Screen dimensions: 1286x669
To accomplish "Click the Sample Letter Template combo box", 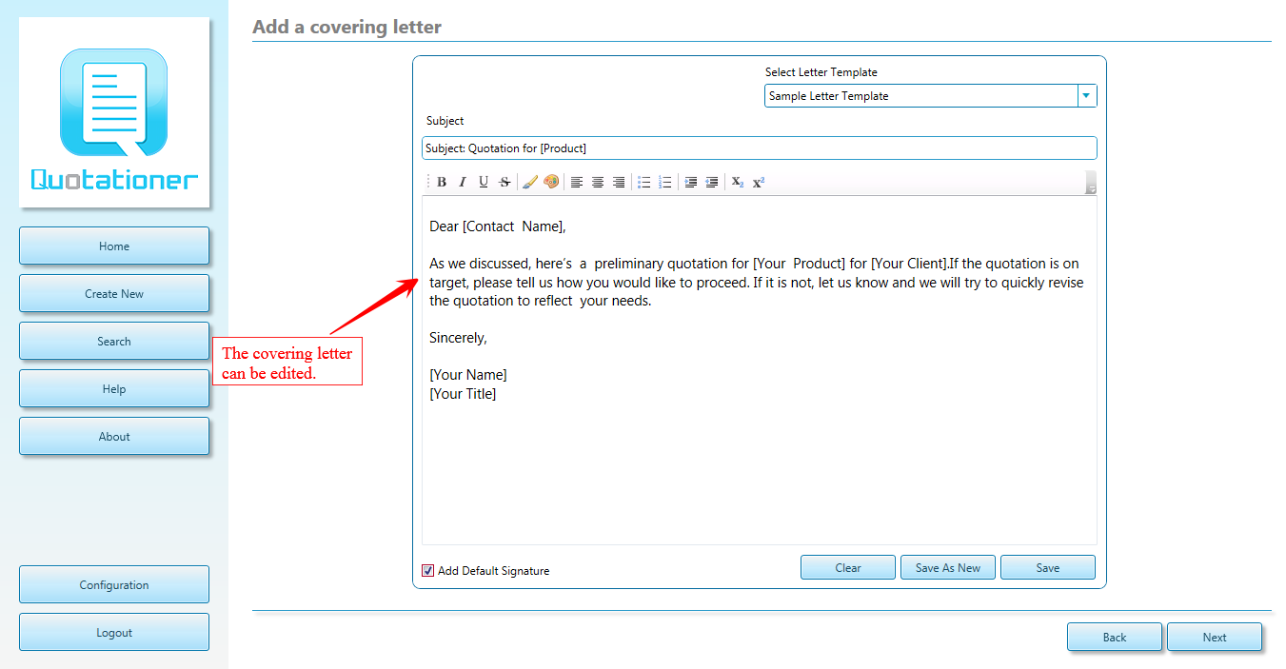I will (x=931, y=95).
